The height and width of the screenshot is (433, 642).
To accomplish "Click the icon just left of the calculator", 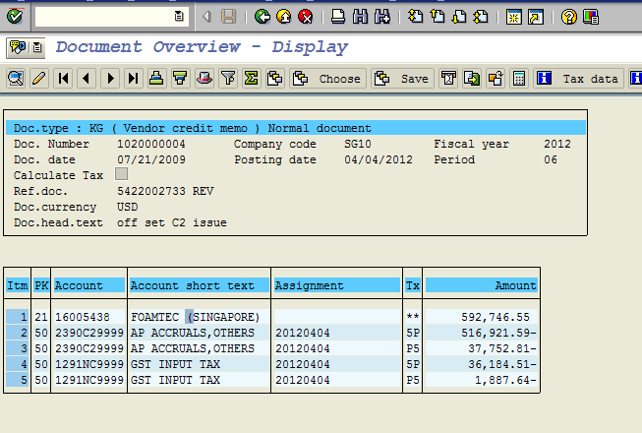I will 496,79.
